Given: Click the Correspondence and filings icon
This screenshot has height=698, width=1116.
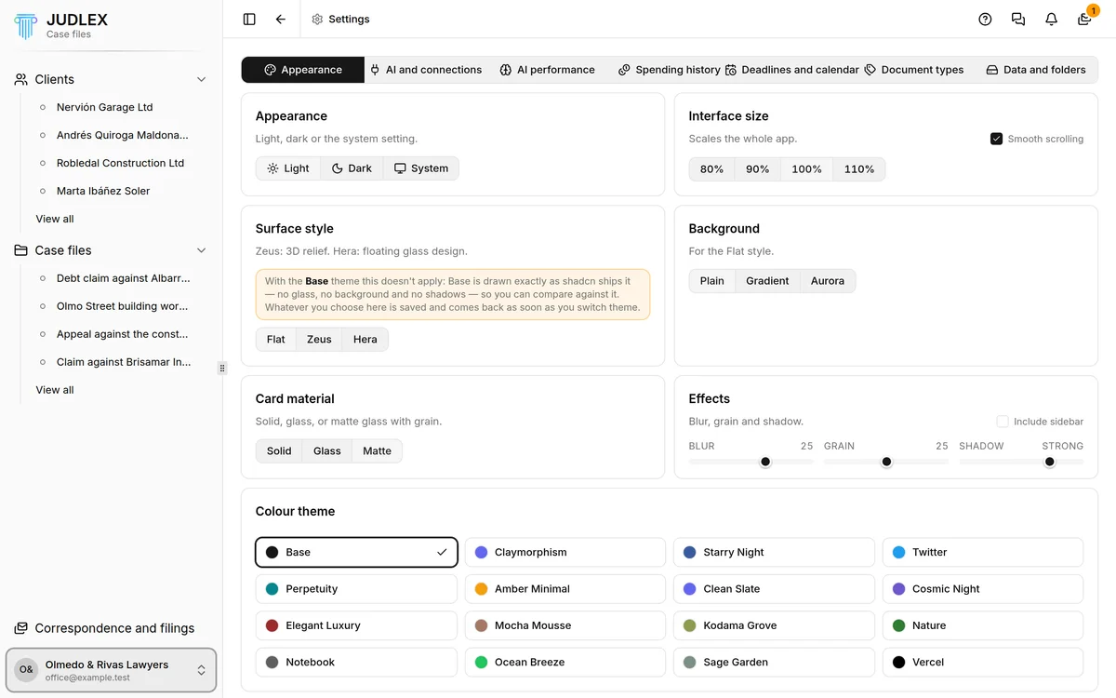Looking at the screenshot, I should [20, 628].
